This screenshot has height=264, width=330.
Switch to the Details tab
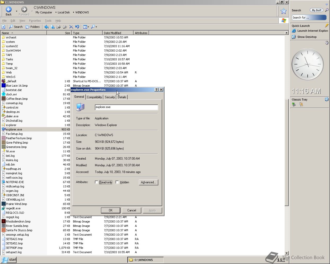pyautogui.click(x=122, y=97)
